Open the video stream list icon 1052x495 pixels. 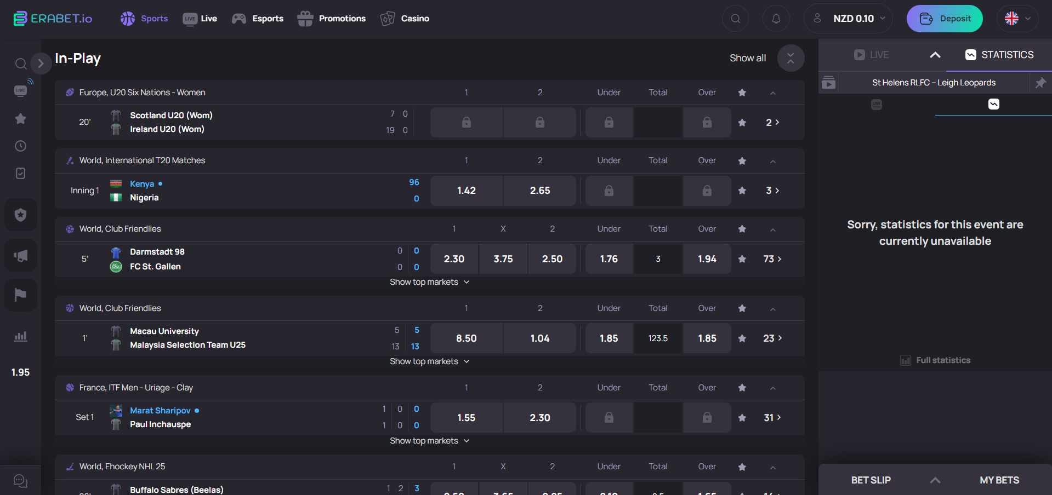[829, 83]
